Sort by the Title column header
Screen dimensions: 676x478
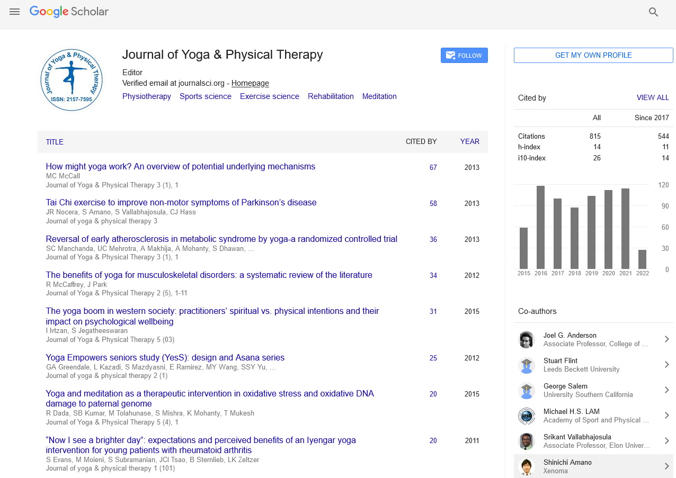(x=55, y=142)
